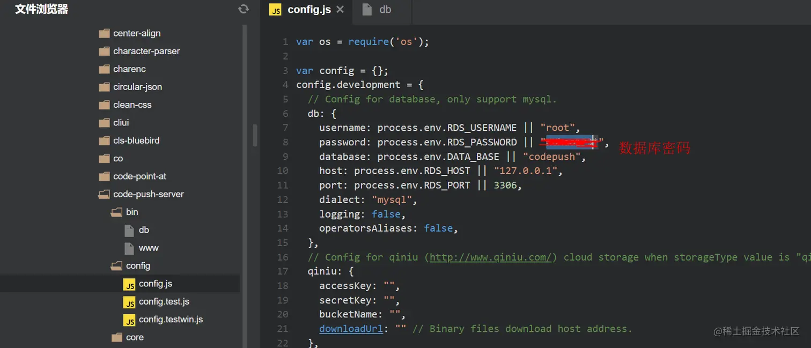Screen dimensions: 811x348
Task: Select the code-push-server folder name
Action: pos(149,195)
